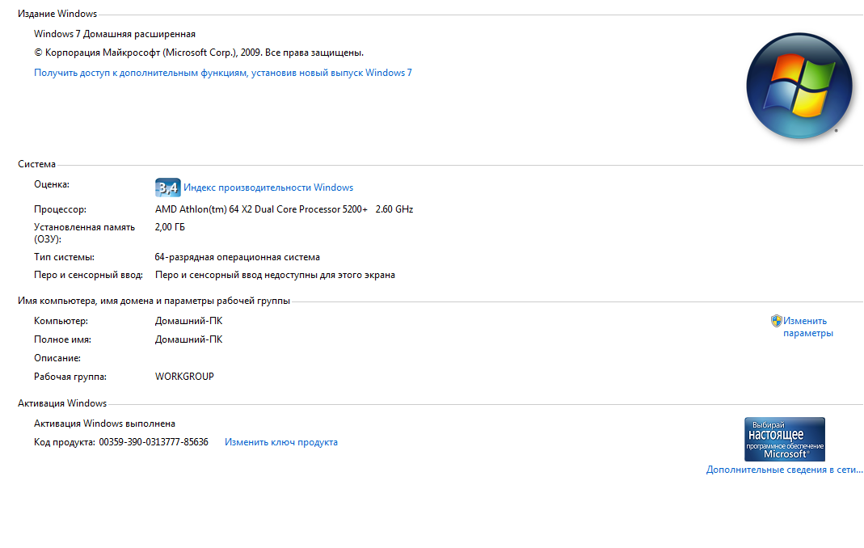Click the Система section heading
This screenshot has width=864, height=548.
[x=36, y=164]
